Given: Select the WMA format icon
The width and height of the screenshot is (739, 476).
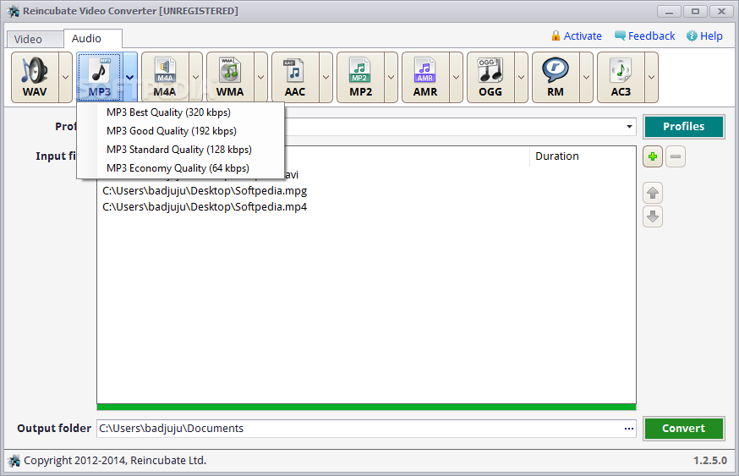Looking at the screenshot, I should pyautogui.click(x=230, y=77).
